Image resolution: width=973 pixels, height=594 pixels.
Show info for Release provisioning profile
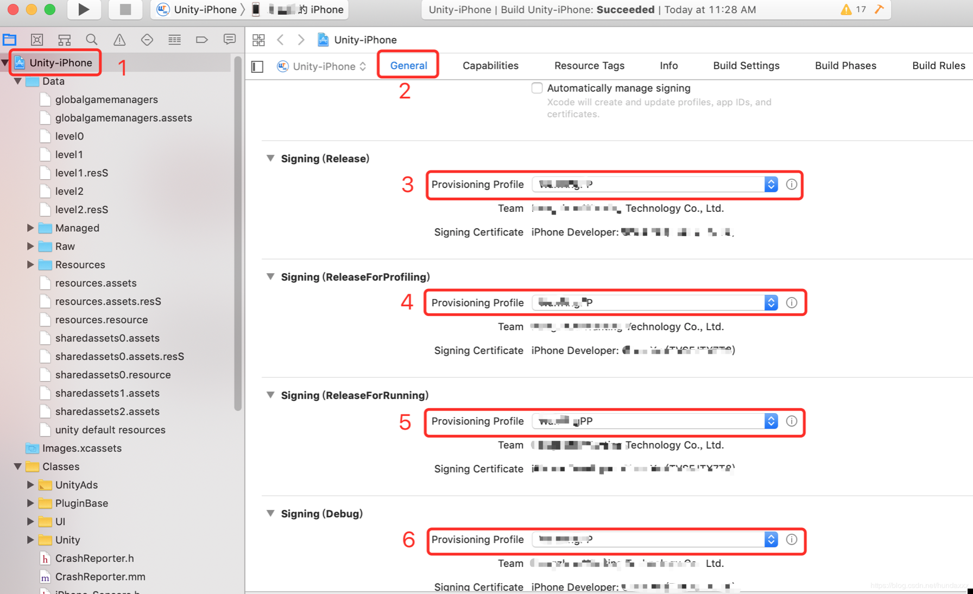(x=792, y=185)
